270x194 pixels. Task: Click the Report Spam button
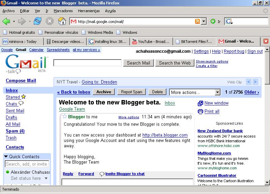tap(132, 92)
